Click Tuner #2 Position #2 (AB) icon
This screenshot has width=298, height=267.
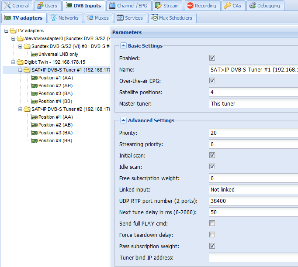[34, 125]
